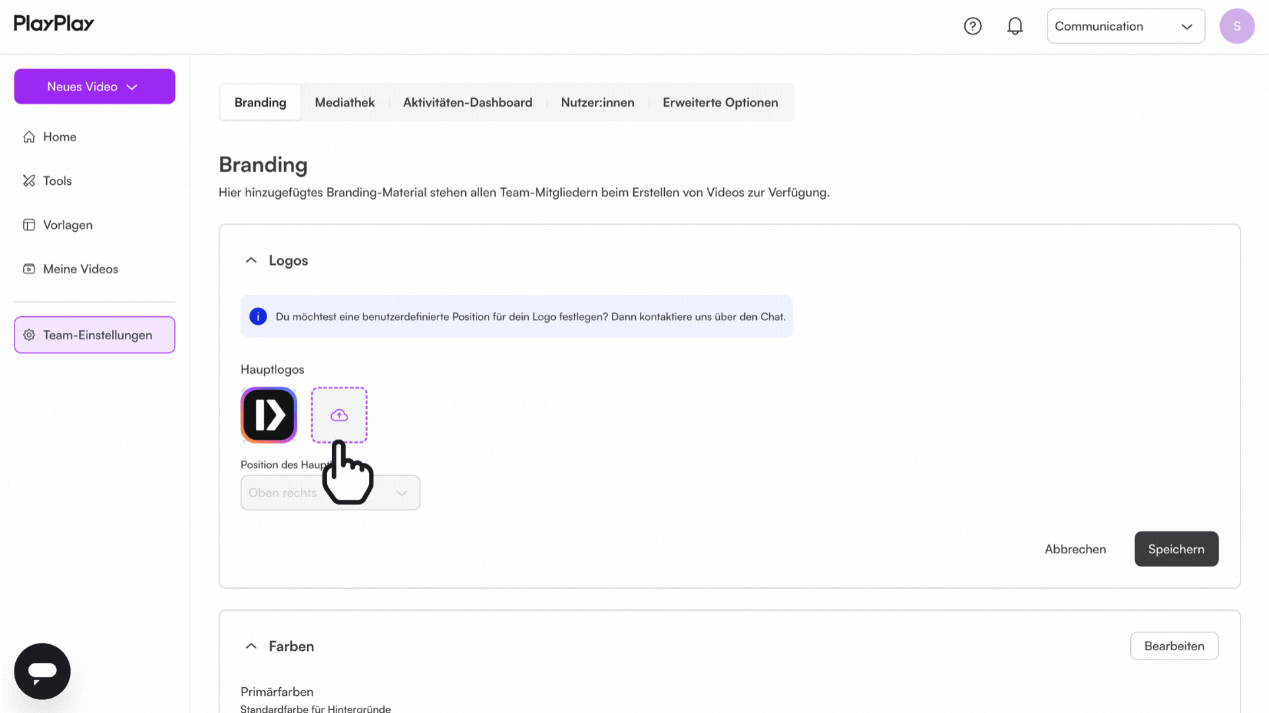
Task: Switch to the Mediathek tab
Action: pos(344,102)
